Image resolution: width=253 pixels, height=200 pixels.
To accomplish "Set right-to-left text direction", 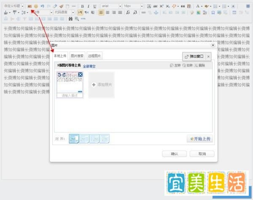I will pos(86,12).
